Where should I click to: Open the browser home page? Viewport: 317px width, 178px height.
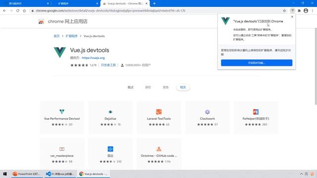pyautogui.click(x=24, y=11)
